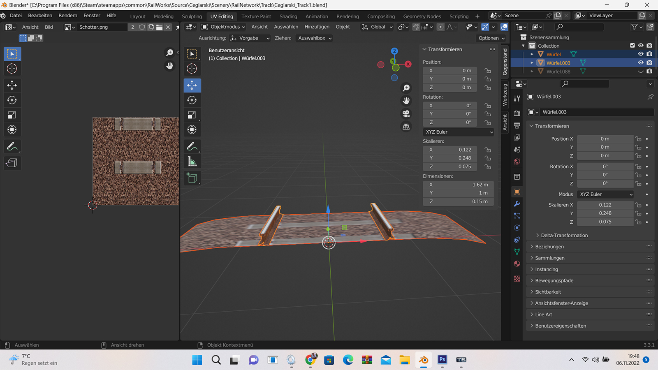This screenshot has height=370, width=658.
Task: Expand the Delta-Transformation section
Action: coord(564,235)
